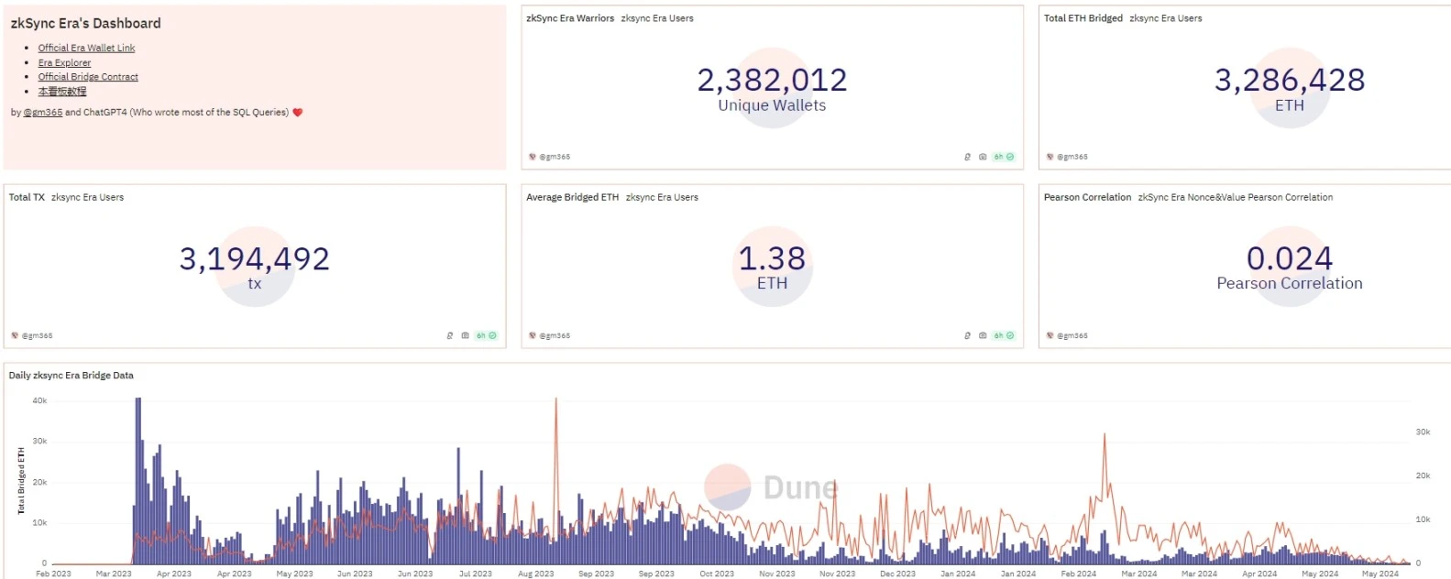Click 'zkSync Era Nonce&Value Pearson Correlation' query name
Image resolution: width=1451 pixels, height=579 pixels.
[x=1235, y=197]
